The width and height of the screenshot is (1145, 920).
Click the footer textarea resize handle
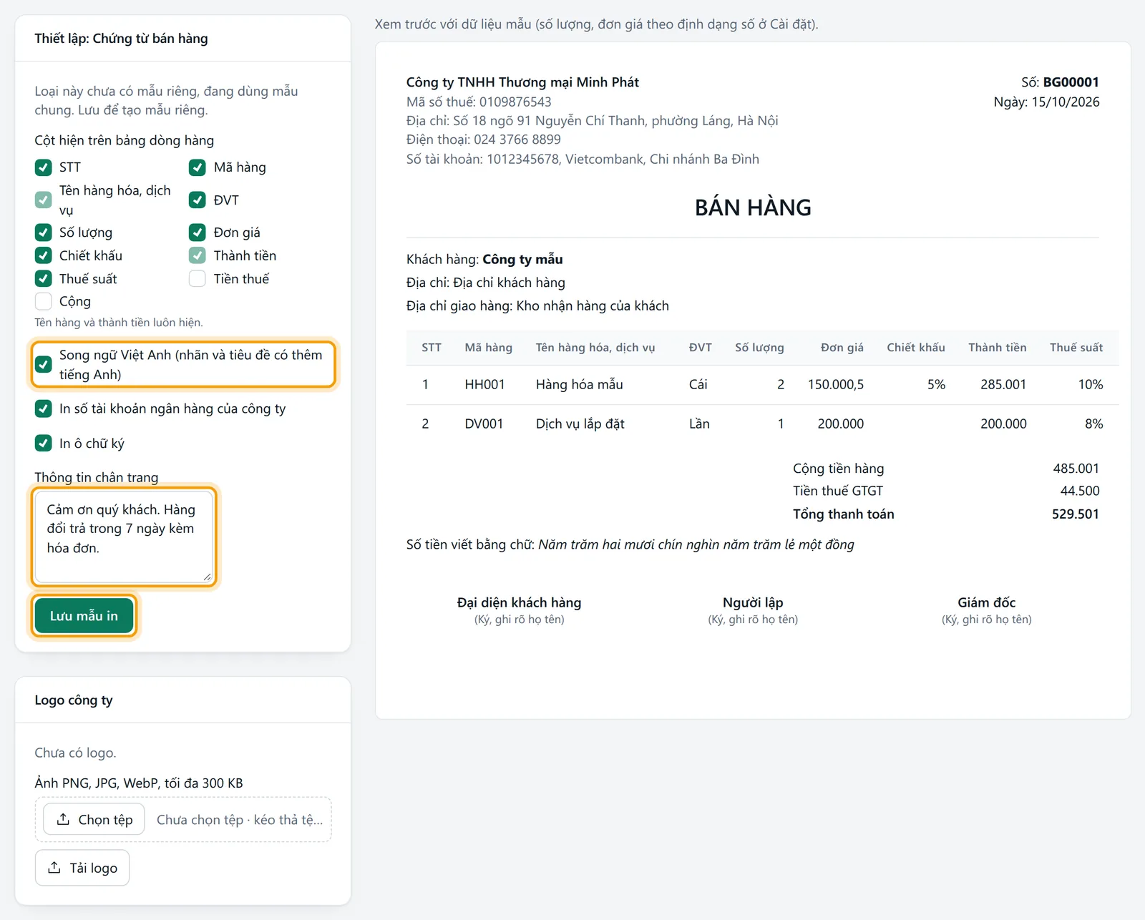click(207, 577)
